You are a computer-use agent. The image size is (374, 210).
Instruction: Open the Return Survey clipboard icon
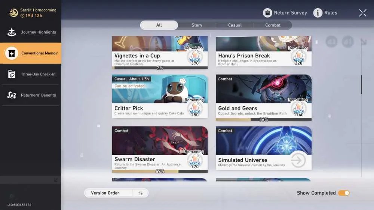[x=267, y=13]
